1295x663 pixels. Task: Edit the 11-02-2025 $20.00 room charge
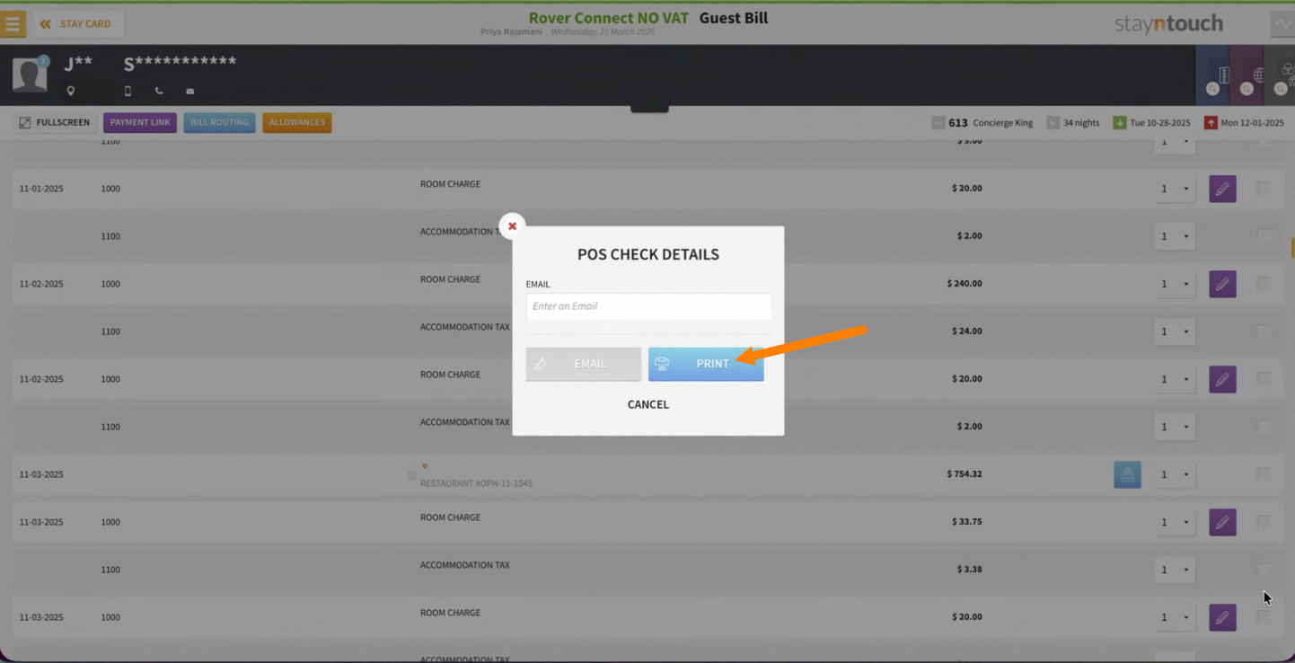tap(1222, 379)
